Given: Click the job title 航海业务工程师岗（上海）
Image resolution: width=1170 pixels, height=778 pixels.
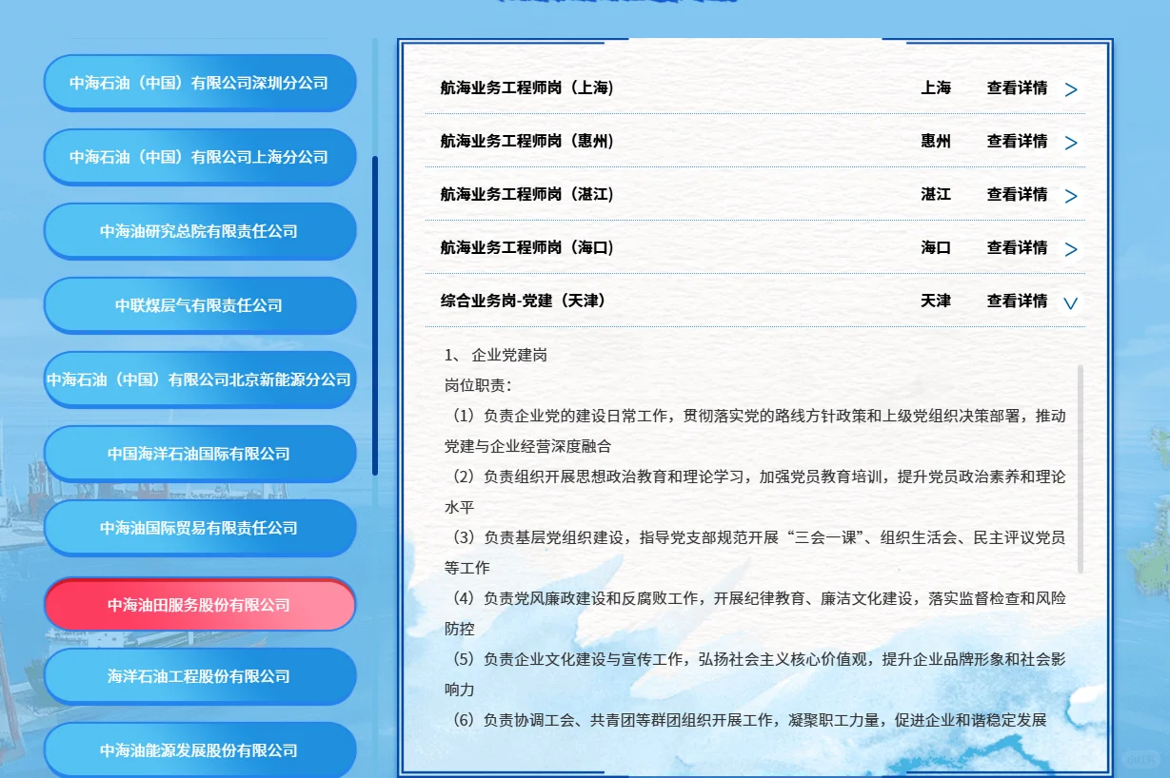Looking at the screenshot, I should coord(526,88).
